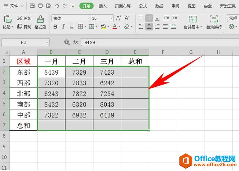Switch to the 视图 tab
The height and width of the screenshot is (171, 239).
click(x=191, y=6)
